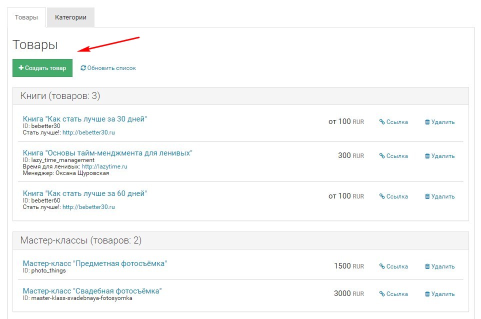Click trash icon for photo_things master class

pyautogui.click(x=427, y=266)
